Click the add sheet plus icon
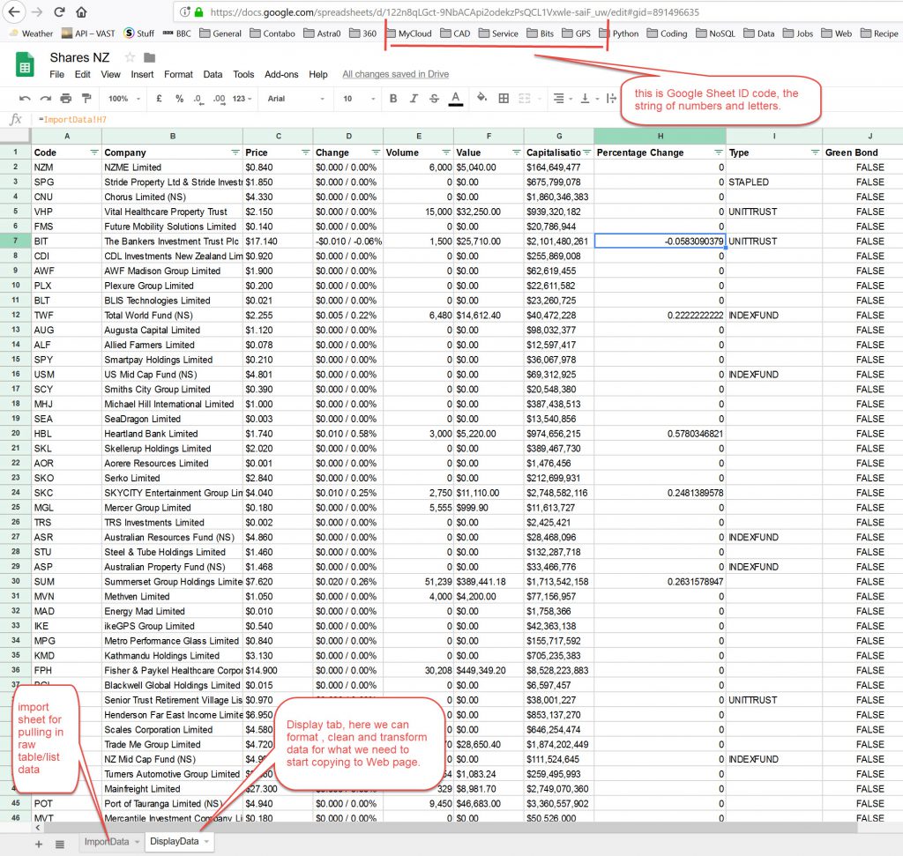 pyautogui.click(x=39, y=844)
